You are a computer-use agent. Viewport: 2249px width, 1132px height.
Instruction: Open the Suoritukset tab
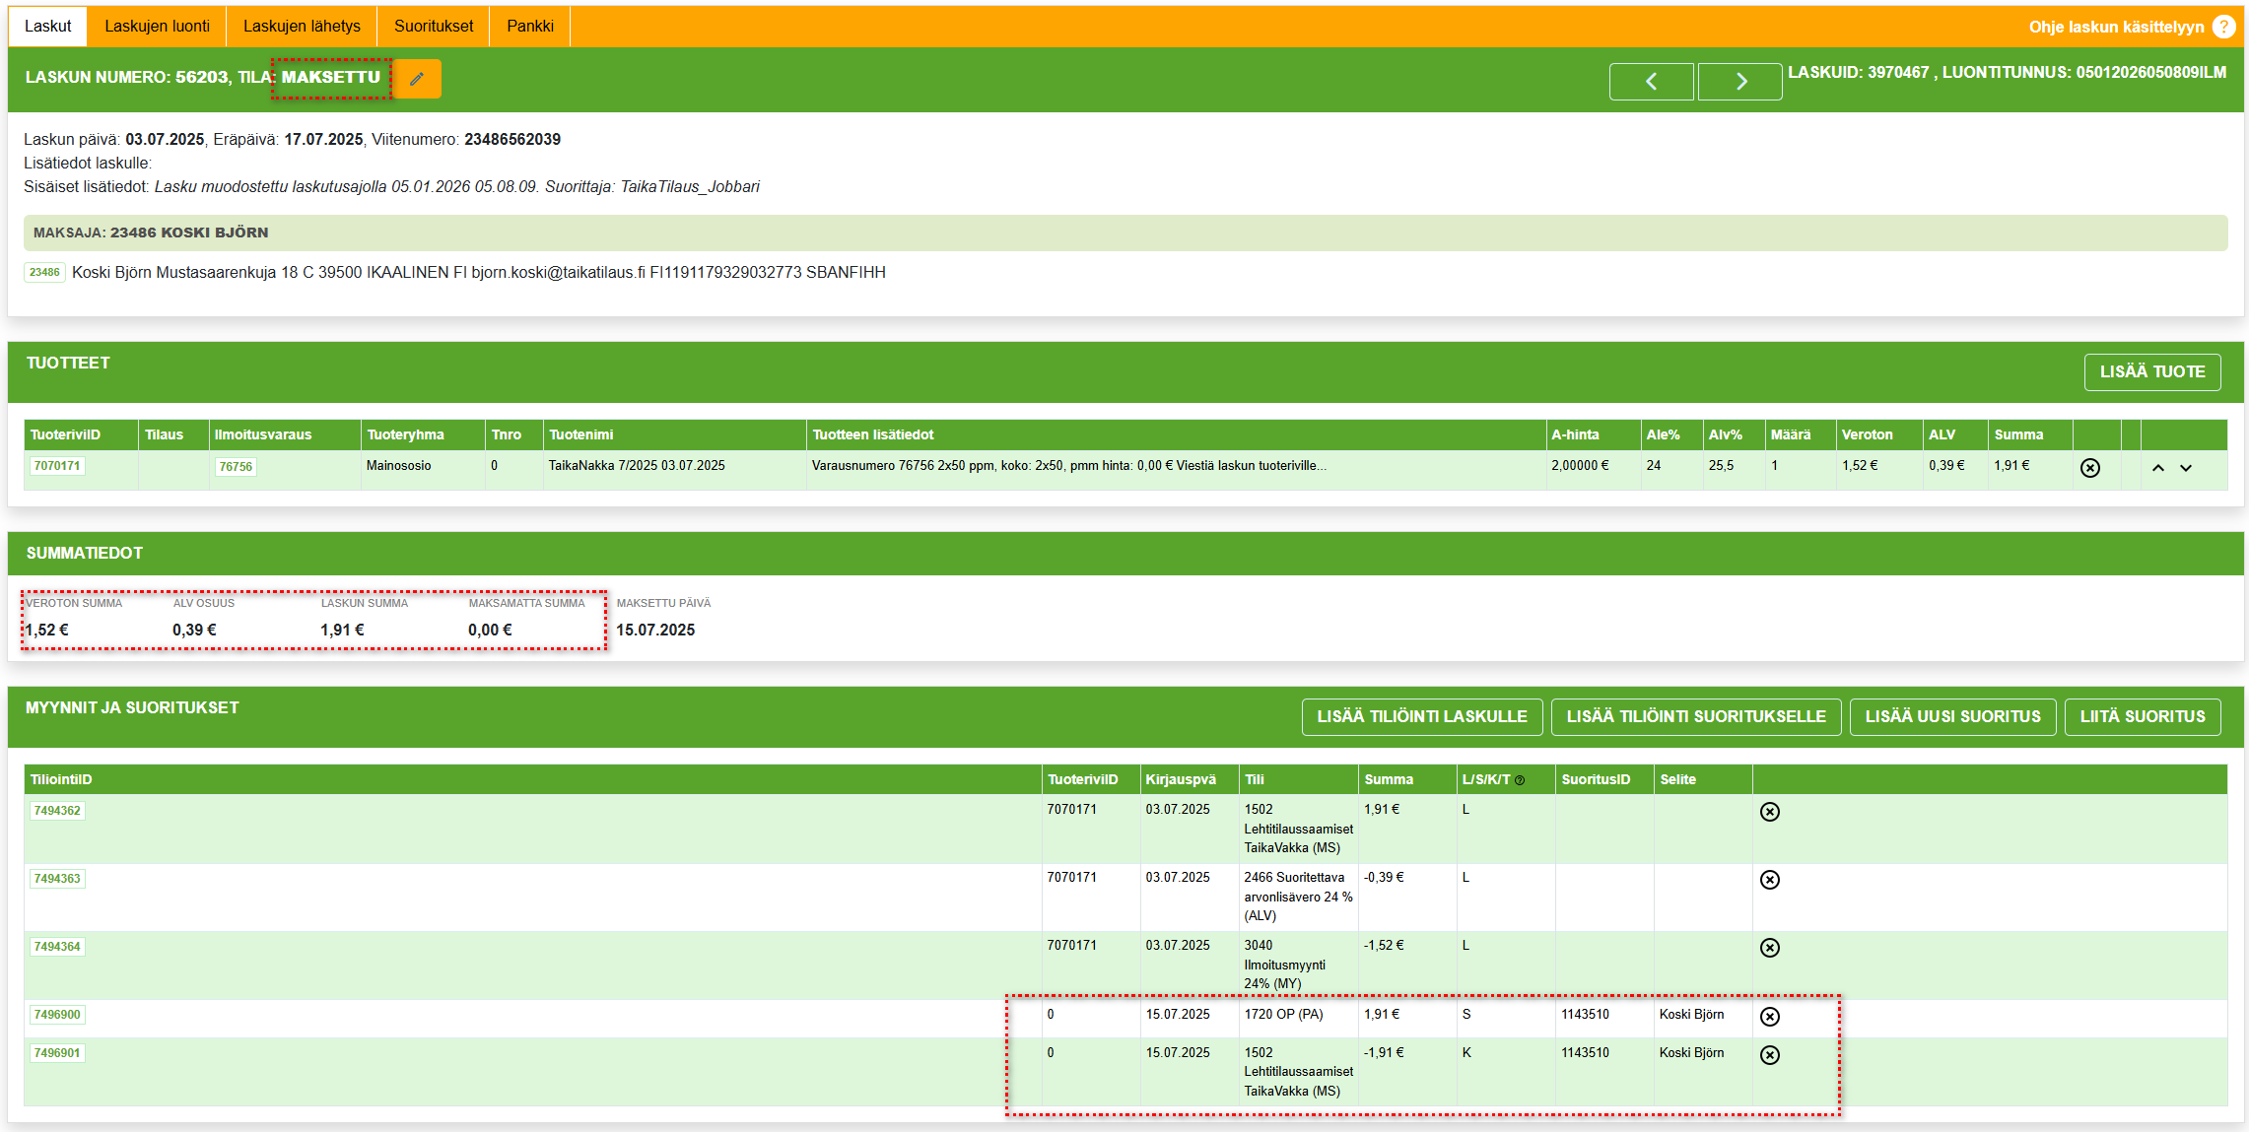pyautogui.click(x=434, y=27)
